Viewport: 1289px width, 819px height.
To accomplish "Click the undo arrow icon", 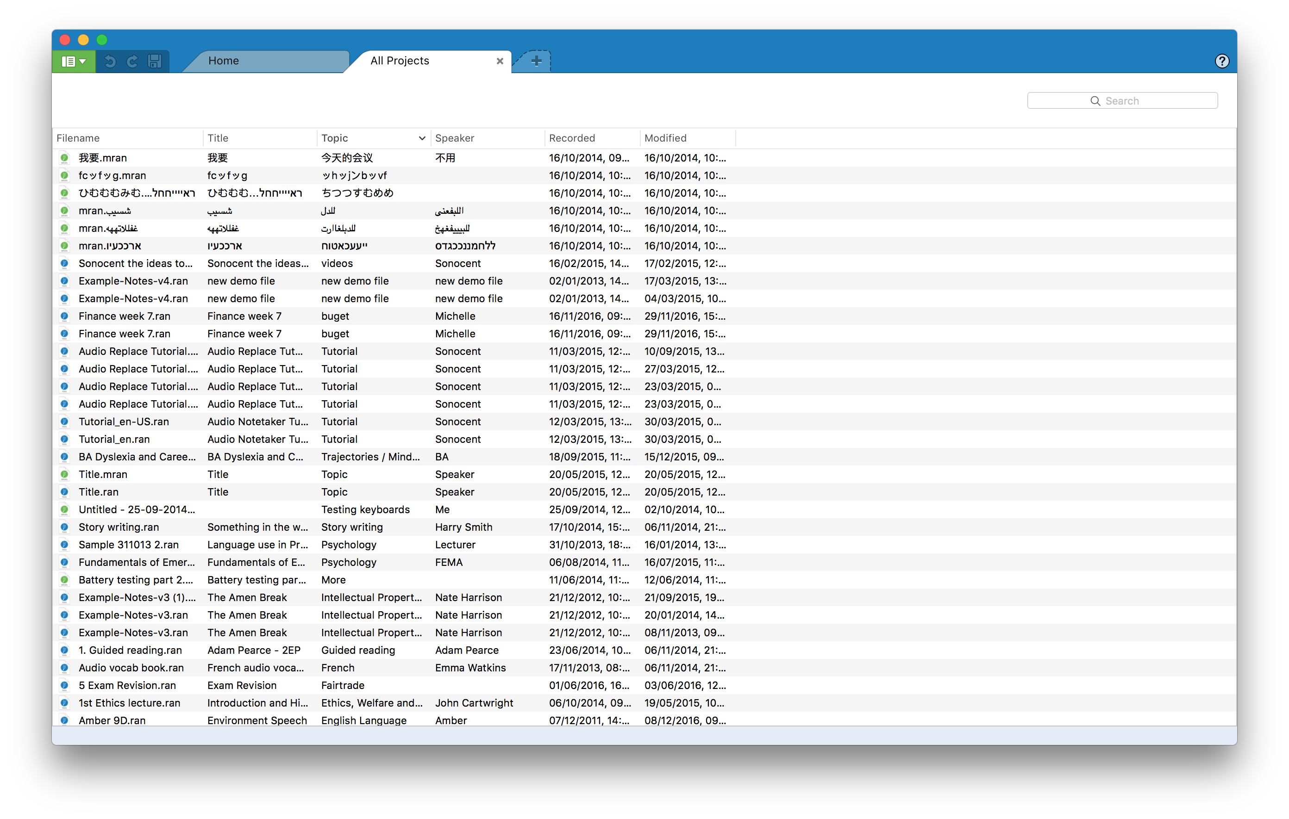I will tap(110, 62).
